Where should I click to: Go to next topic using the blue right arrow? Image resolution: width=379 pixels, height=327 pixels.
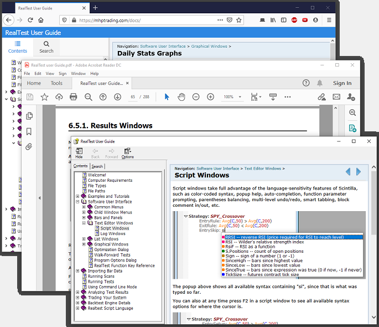tap(359, 172)
